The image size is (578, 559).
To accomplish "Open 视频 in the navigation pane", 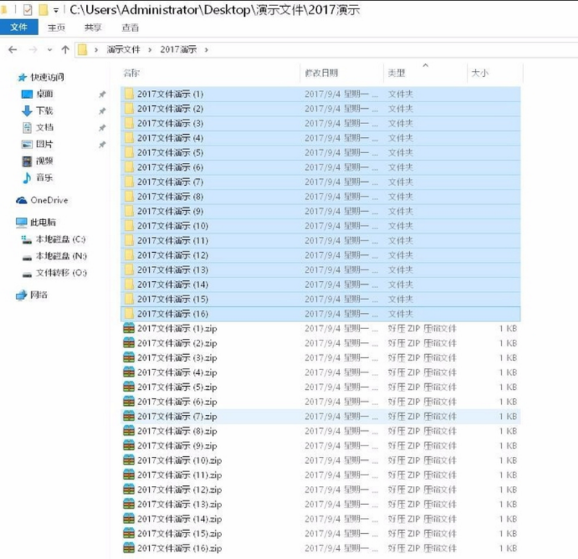I will pos(44,161).
